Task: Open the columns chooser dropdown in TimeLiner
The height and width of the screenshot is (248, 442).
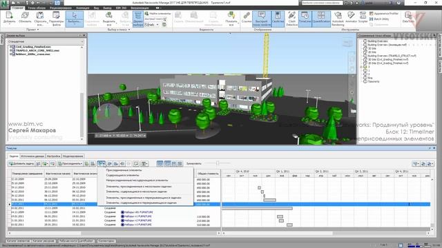Action: pos(144,164)
